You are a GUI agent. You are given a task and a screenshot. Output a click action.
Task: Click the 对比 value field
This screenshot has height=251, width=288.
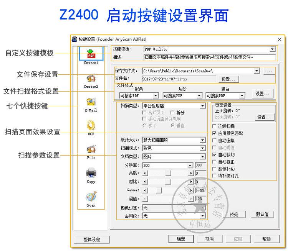200,182
